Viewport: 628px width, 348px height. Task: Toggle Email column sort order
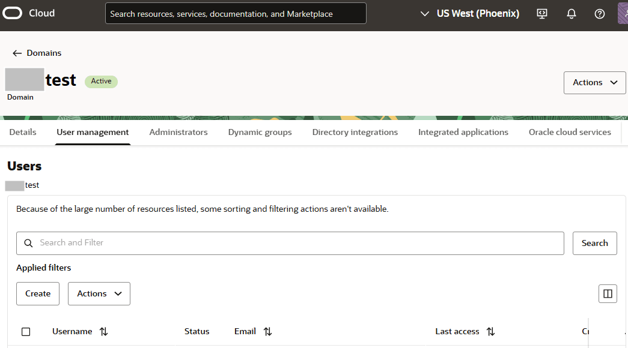tap(267, 331)
